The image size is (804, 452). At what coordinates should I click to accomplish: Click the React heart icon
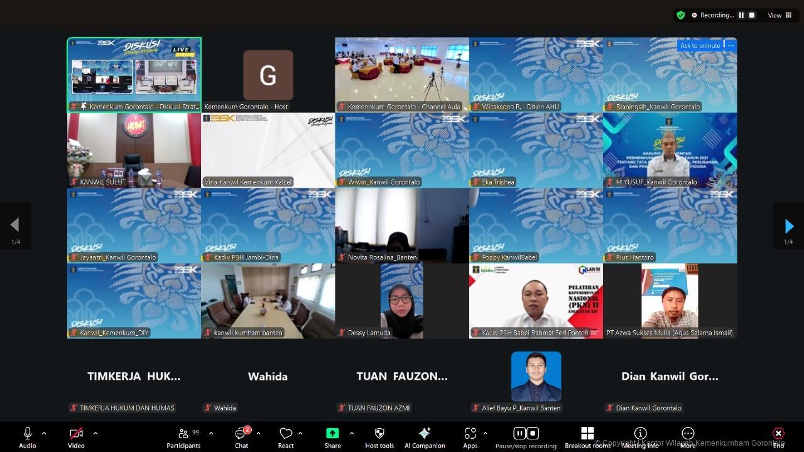(x=286, y=437)
